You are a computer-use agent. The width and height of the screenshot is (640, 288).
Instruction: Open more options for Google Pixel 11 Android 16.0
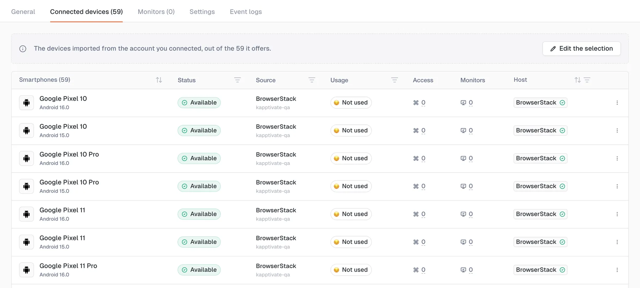(x=617, y=214)
